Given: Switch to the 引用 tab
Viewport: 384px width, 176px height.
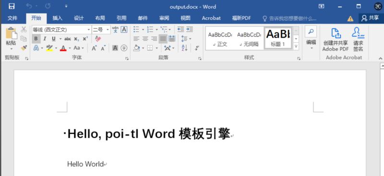Looking at the screenshot, I should point(121,18).
